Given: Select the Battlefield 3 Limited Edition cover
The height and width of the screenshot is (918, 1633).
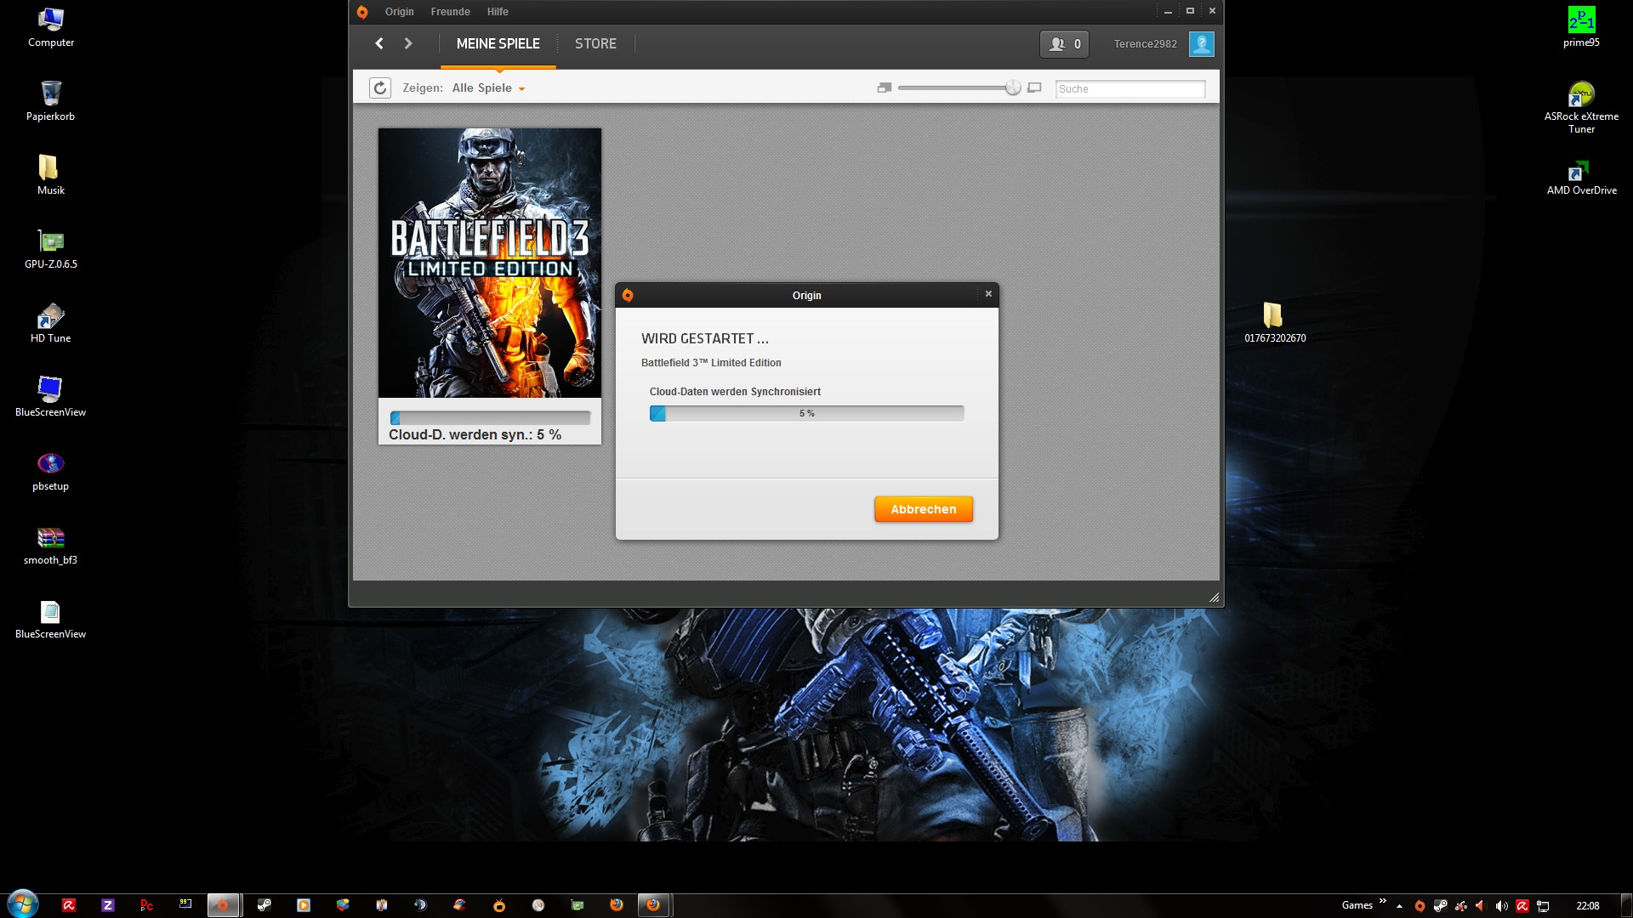Looking at the screenshot, I should 490,263.
